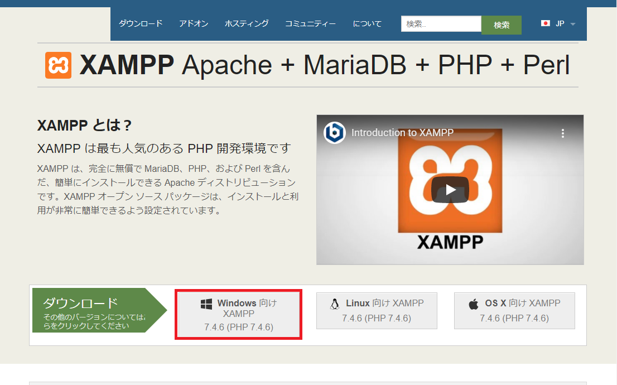Click the search input field
Viewport: 617px width, 385px height.
441,24
